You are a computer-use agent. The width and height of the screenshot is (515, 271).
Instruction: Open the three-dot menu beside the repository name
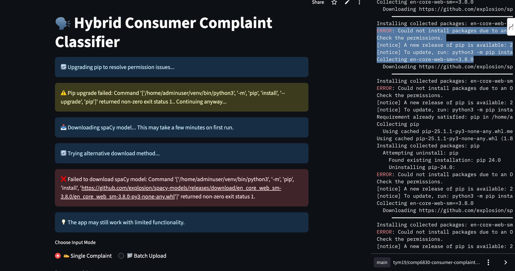click(488, 262)
